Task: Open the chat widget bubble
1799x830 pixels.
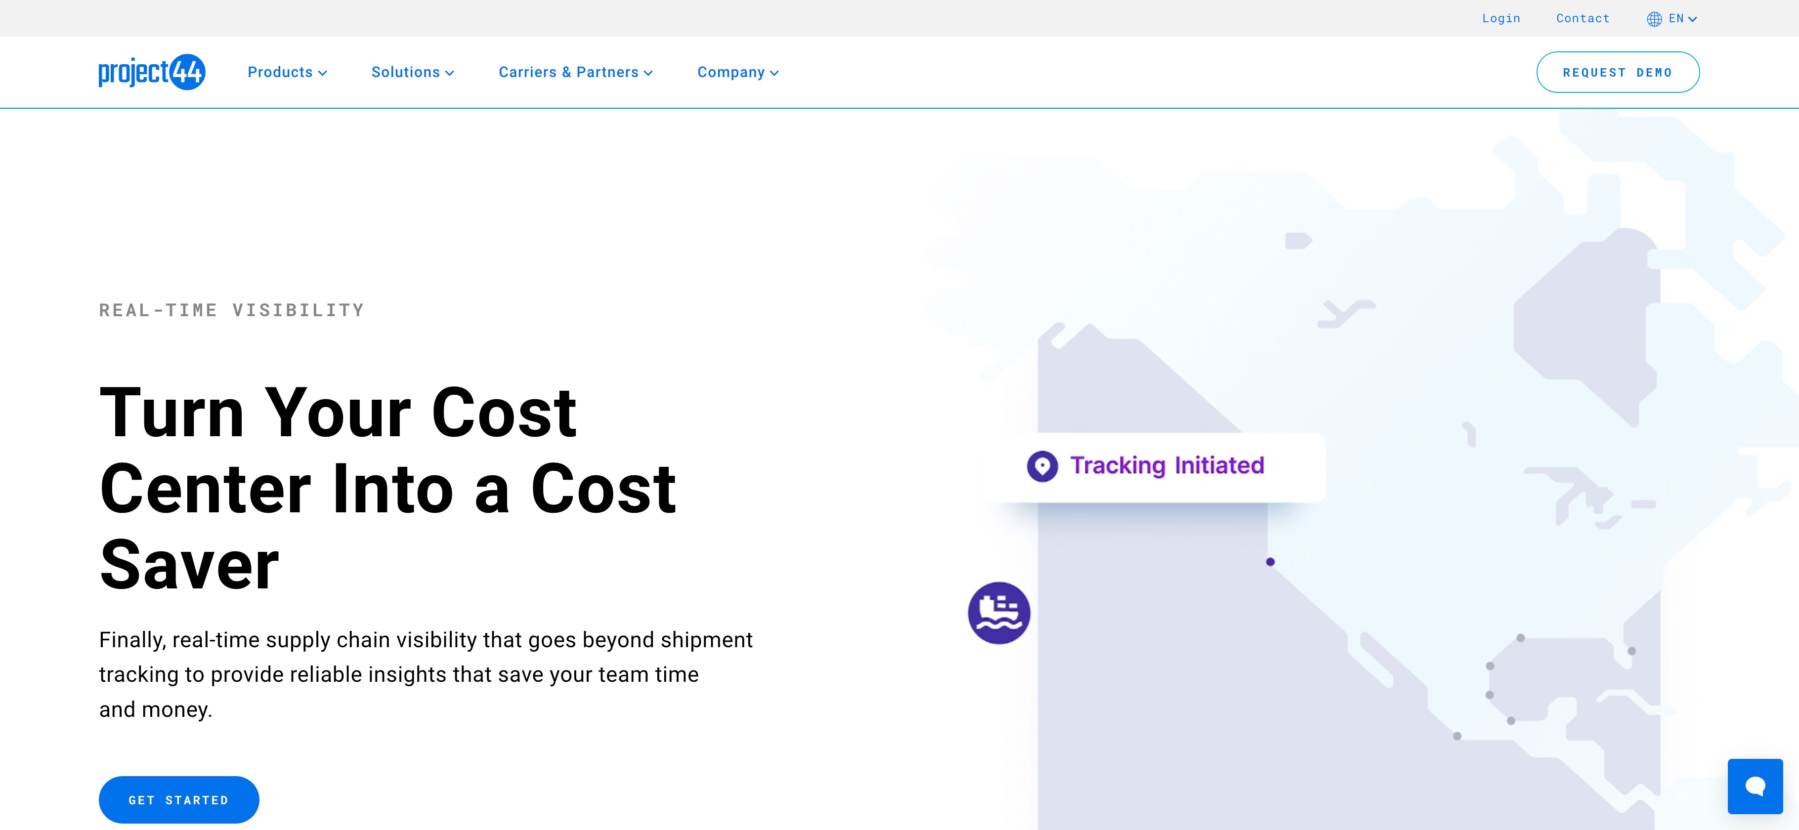Action: [1755, 786]
